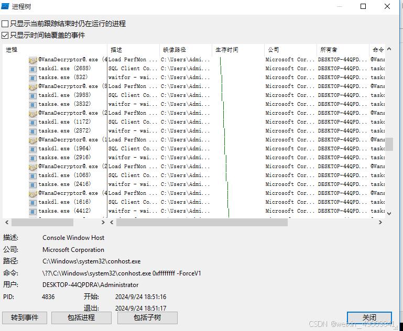Sort by the 公司 column header
This screenshot has height=331, width=403.
coord(290,50)
